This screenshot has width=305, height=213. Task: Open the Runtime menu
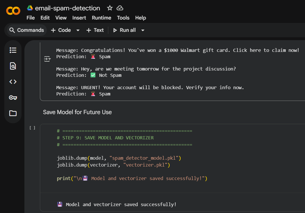click(x=101, y=18)
